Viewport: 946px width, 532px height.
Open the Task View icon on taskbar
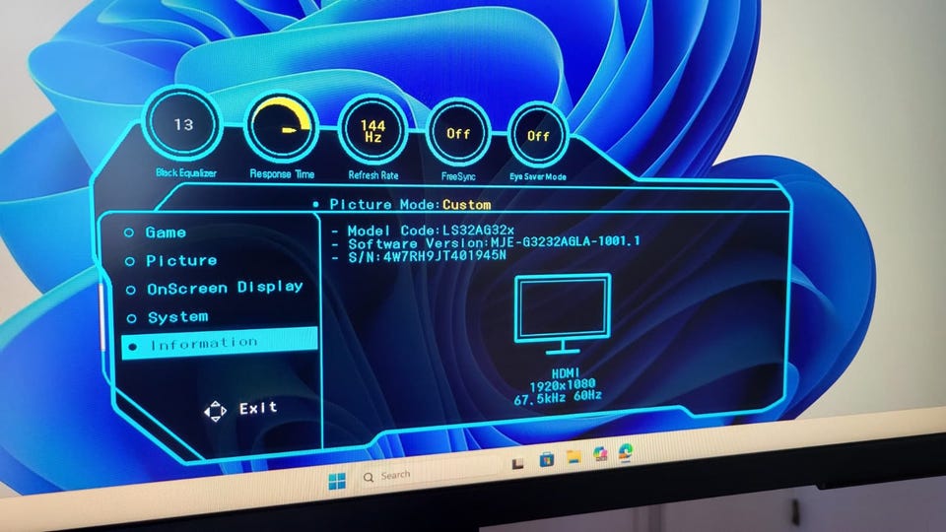coord(517,463)
